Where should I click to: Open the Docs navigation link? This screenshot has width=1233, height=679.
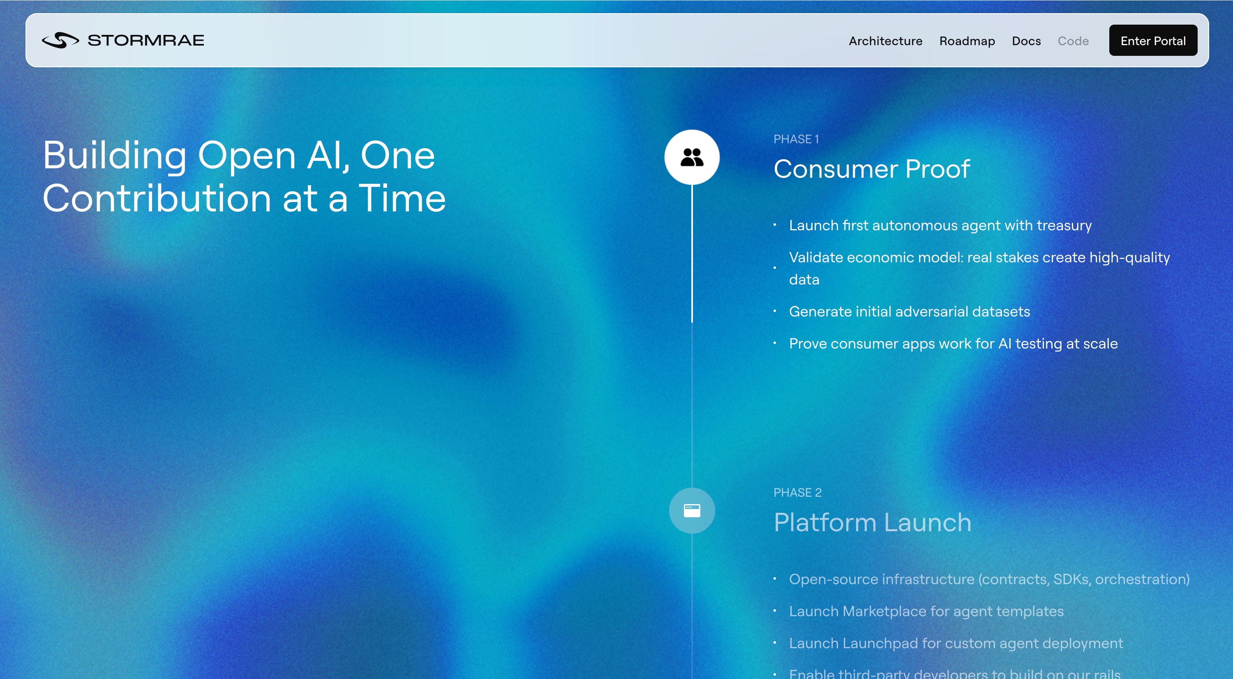click(1026, 41)
